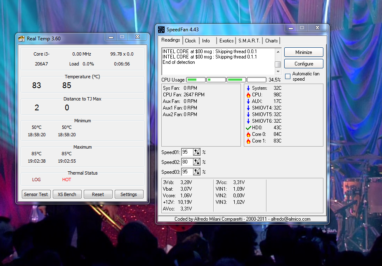Image resolution: width=382 pixels, height=266 pixels.
Task: Click the Speed03 value field
Action: (187, 172)
